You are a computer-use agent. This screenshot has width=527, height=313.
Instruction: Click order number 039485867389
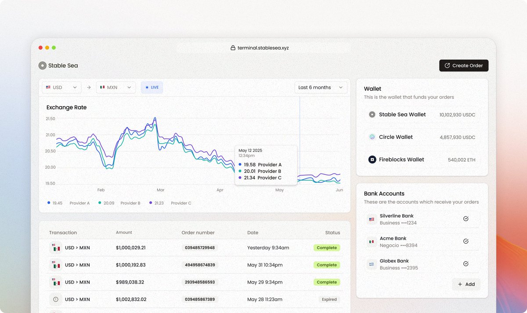pos(200,299)
